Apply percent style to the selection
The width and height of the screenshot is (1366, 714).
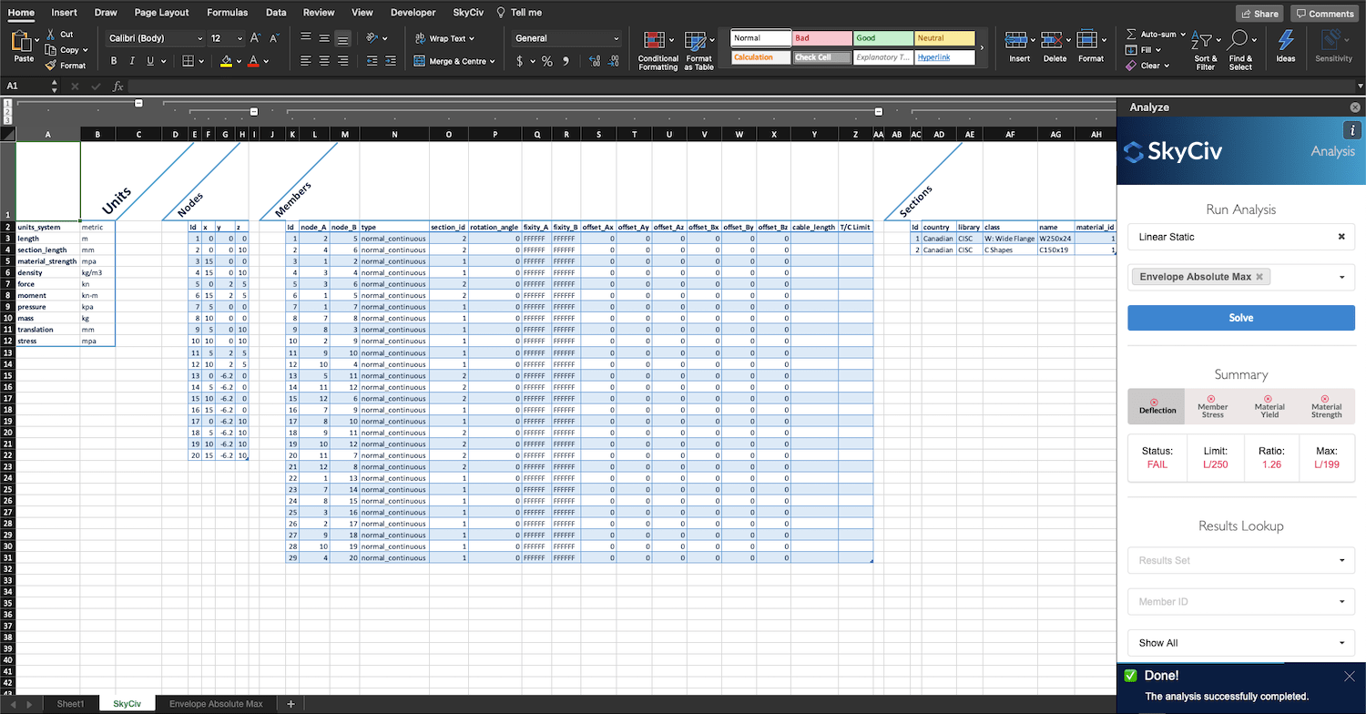[x=547, y=62]
